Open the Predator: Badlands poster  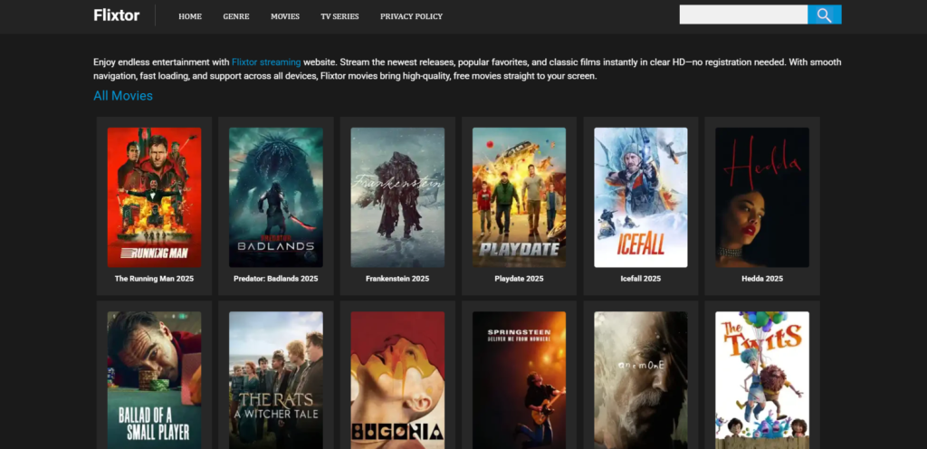(x=276, y=197)
